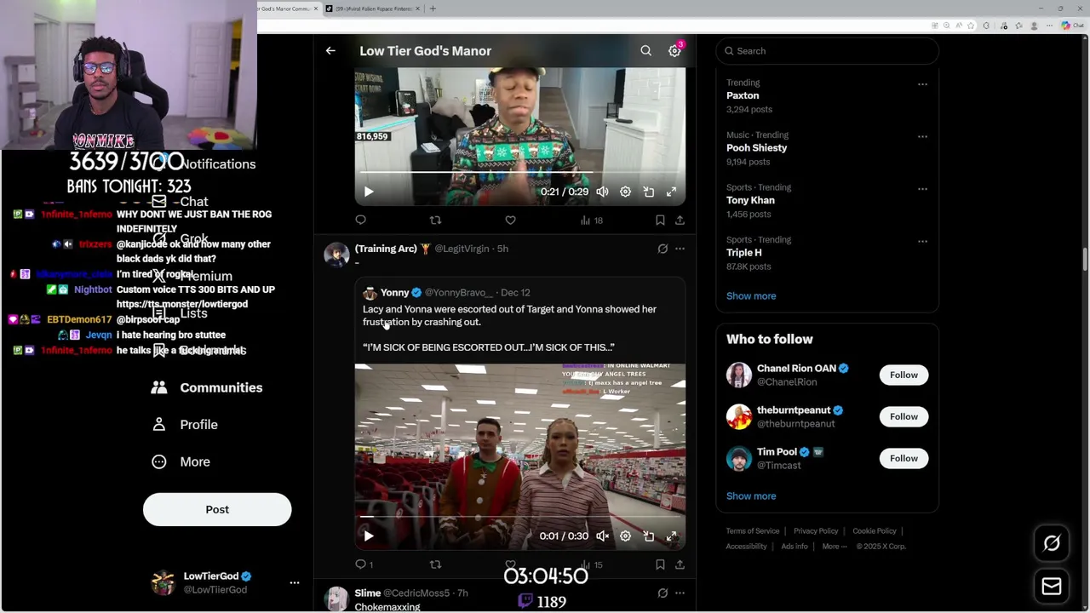Viewport: 1090px width, 613px height.
Task: Open Terms of Service link
Action: 753,531
